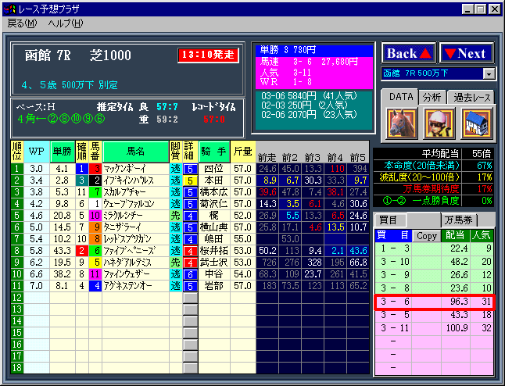Image resolution: width=505 pixels, height=386 pixels.
Task: Open the 戻る menu
Action: 22,23
